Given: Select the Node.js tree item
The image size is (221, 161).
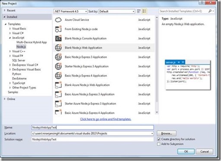Looking at the screenshot, I should click(x=21, y=47).
